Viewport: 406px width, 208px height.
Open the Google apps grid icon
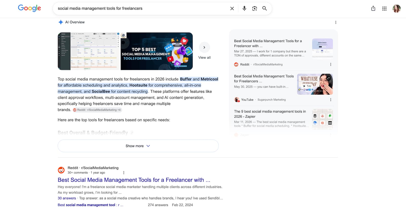point(384,8)
